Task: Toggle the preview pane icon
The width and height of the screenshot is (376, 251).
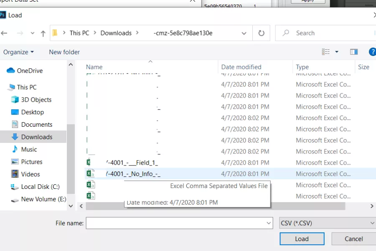Action: coord(354,52)
